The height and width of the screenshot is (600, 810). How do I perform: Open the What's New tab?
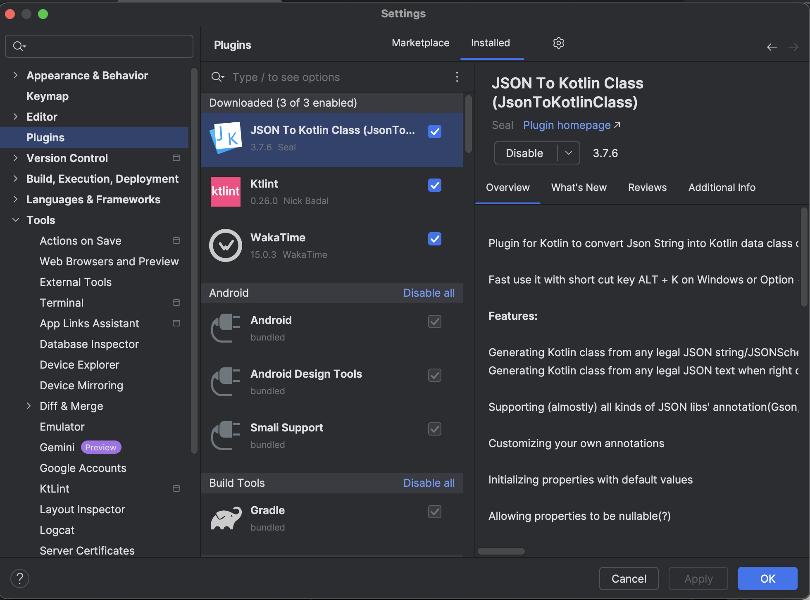579,188
